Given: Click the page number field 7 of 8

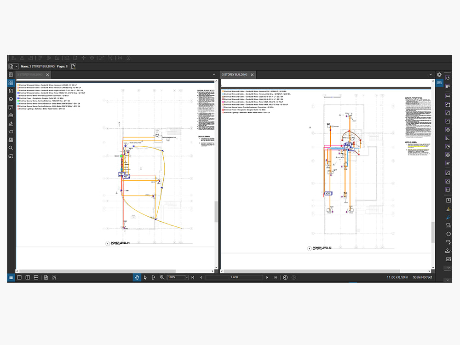Looking at the screenshot, I should [234, 277].
